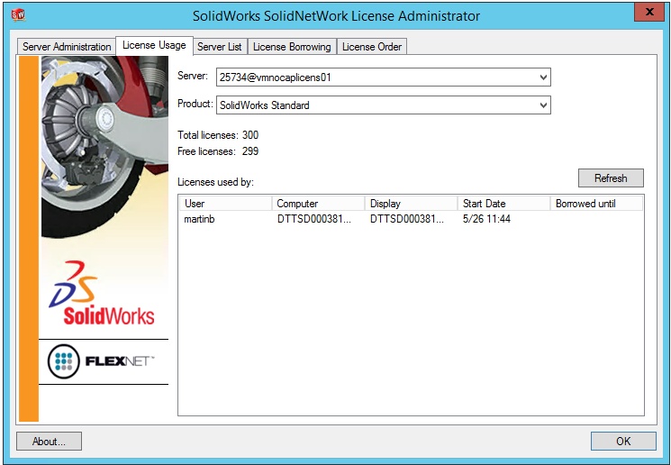Refresh the license usage list

[611, 178]
